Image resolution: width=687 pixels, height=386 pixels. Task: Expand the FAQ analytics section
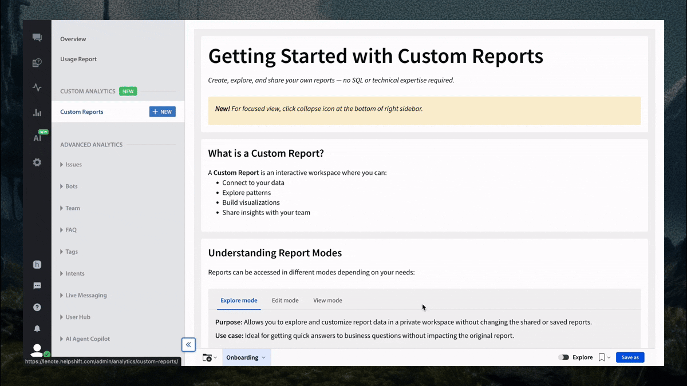(x=68, y=230)
